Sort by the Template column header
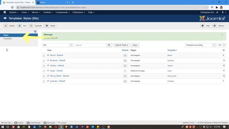Screen dimensions: 229x129 pyautogui.click(x=172, y=50)
